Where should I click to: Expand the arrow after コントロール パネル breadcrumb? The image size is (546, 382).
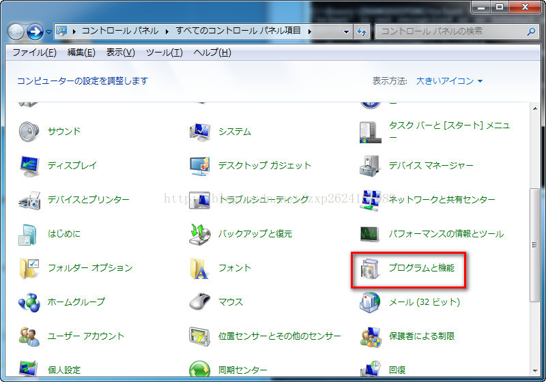pos(167,31)
